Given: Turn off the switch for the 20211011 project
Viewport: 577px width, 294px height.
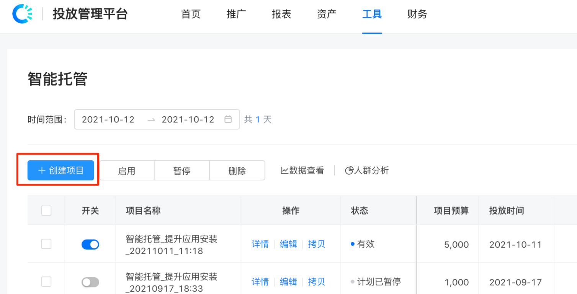Looking at the screenshot, I should click(90, 244).
